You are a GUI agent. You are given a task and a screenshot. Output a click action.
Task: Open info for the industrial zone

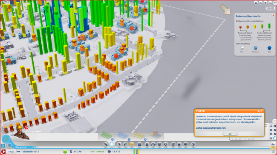point(145,139)
